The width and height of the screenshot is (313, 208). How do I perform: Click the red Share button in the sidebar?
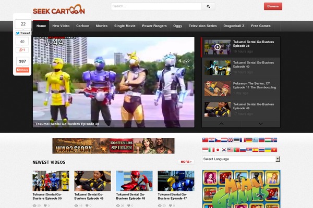tap(22, 70)
